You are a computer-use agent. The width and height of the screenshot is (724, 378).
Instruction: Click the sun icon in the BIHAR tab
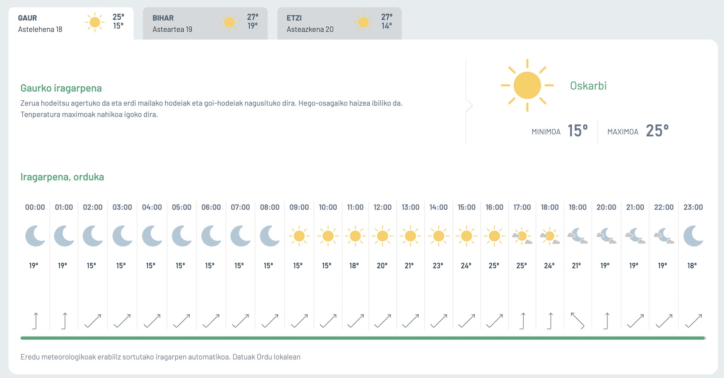229,22
